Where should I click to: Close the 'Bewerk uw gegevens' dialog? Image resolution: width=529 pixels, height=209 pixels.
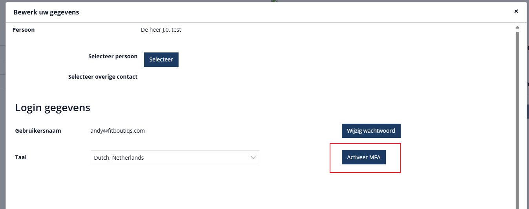pyautogui.click(x=516, y=11)
